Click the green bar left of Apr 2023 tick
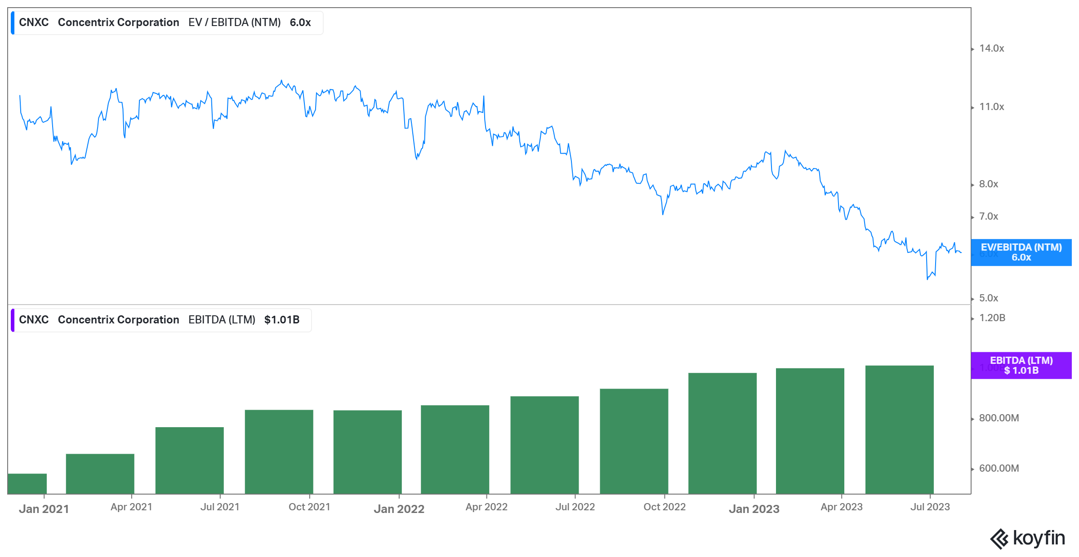The image size is (1079, 557). [810, 431]
